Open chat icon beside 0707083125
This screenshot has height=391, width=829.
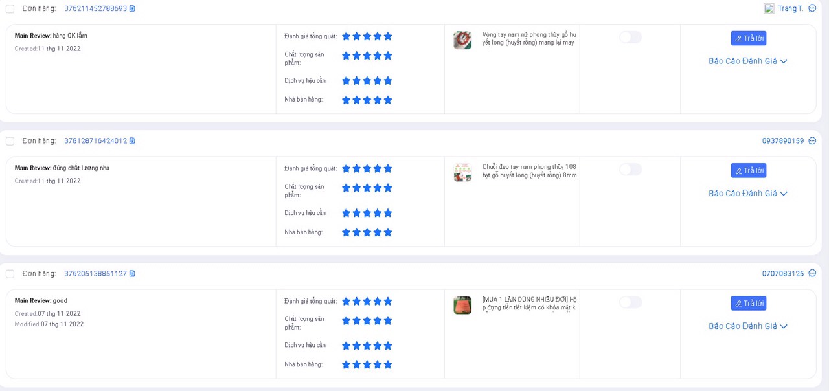(812, 274)
